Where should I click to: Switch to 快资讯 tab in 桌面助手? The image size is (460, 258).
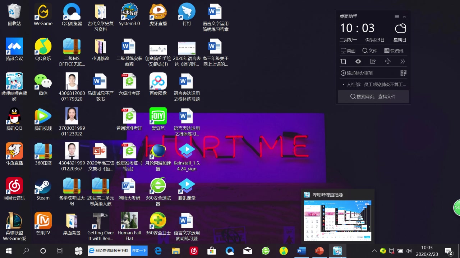point(394,51)
